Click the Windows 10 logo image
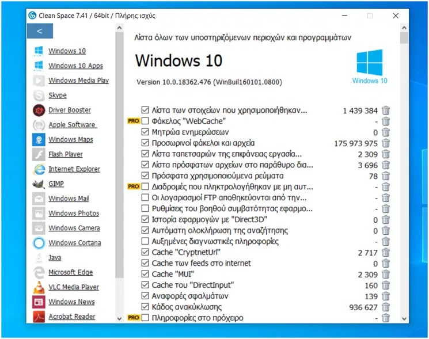This screenshot has width=429, height=339. [370, 66]
